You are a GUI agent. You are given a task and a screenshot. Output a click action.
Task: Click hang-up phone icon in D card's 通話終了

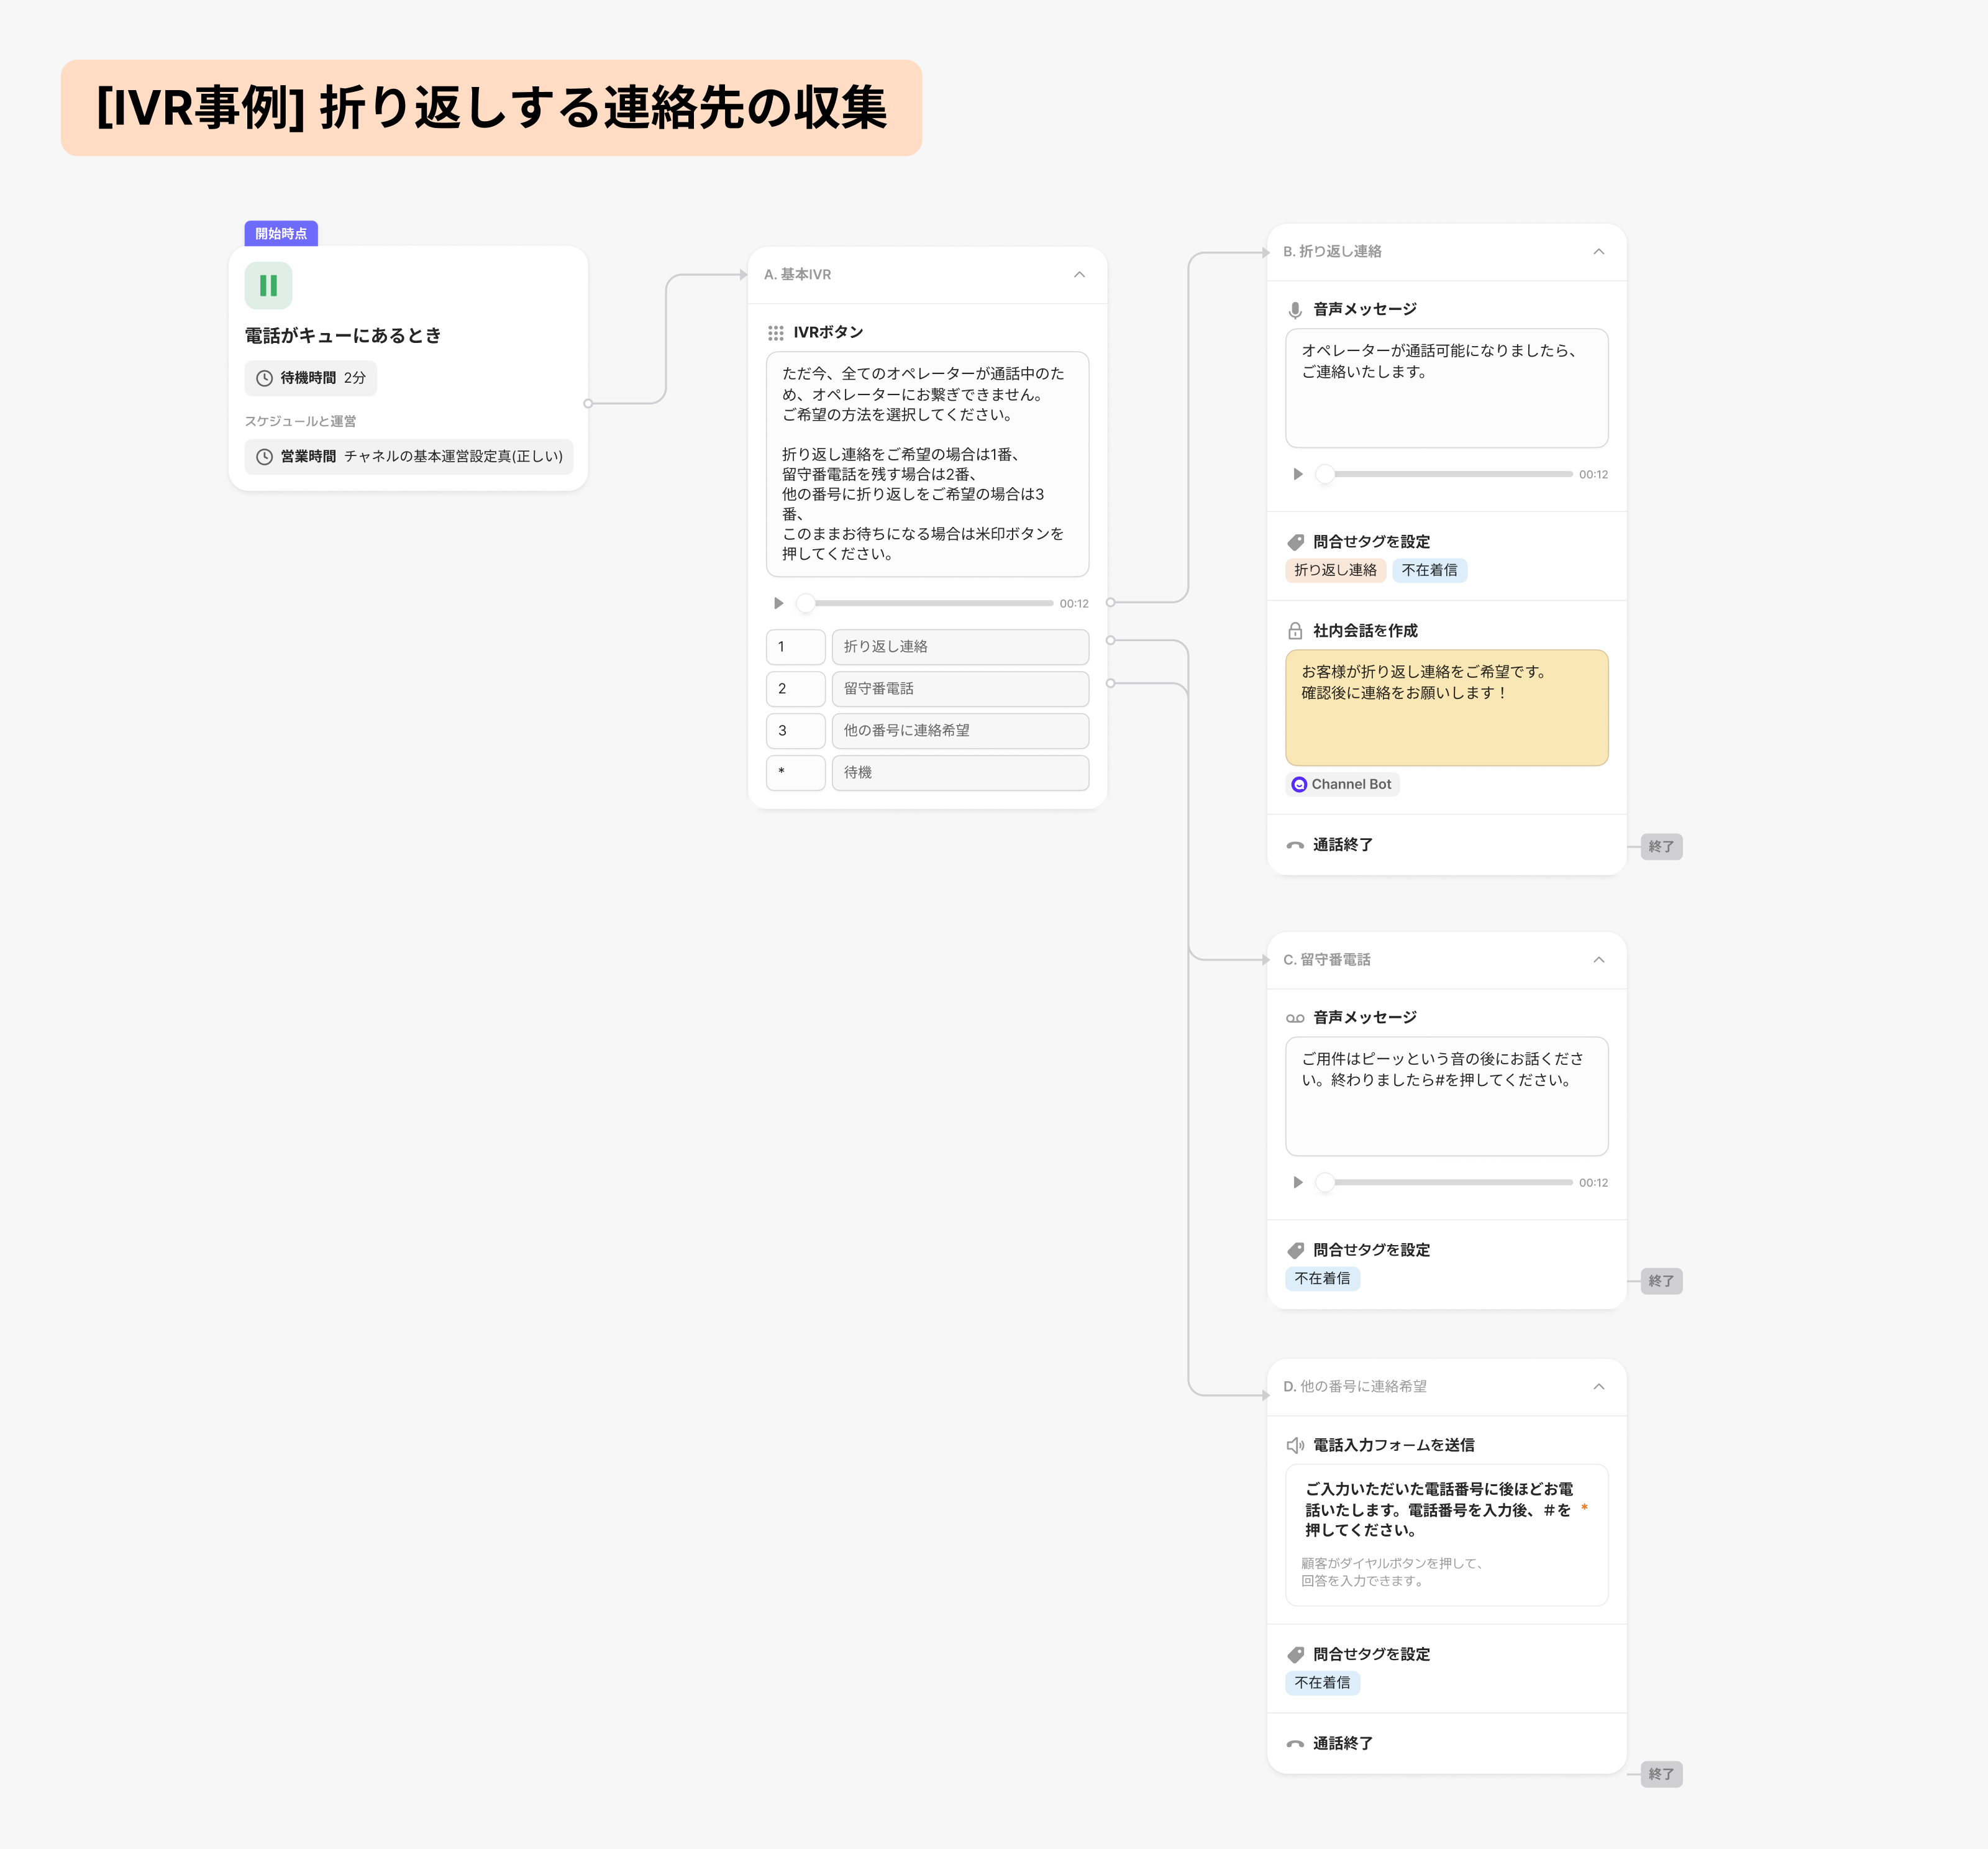tap(1295, 1744)
